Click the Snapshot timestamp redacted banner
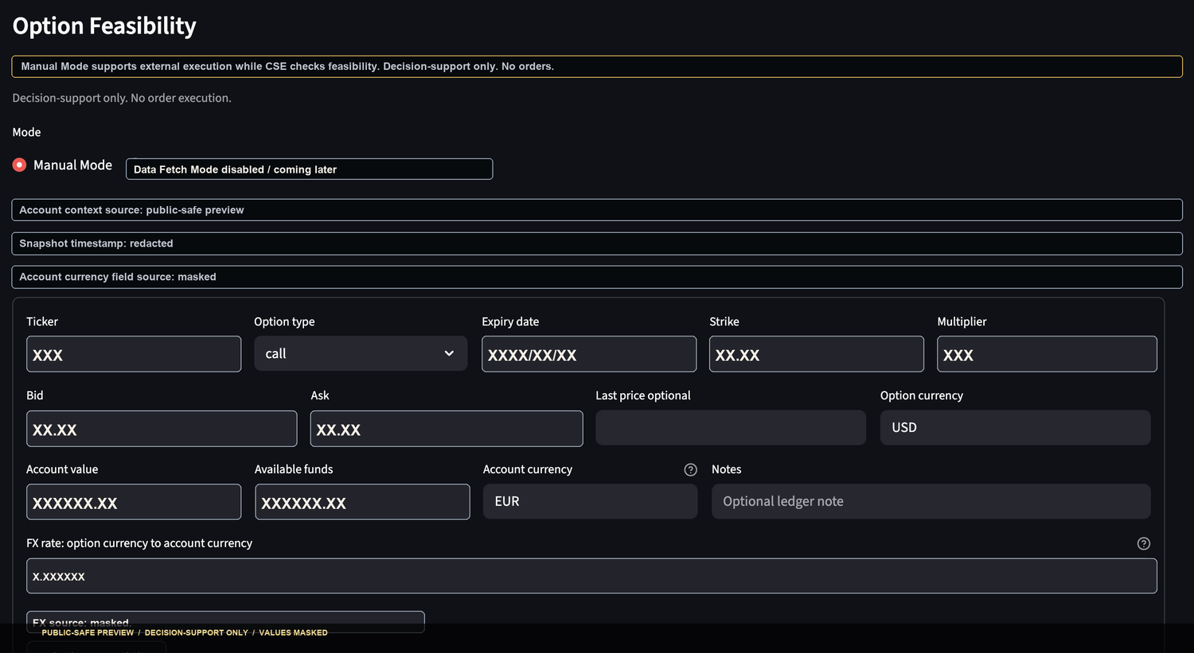1194x653 pixels. pos(597,243)
